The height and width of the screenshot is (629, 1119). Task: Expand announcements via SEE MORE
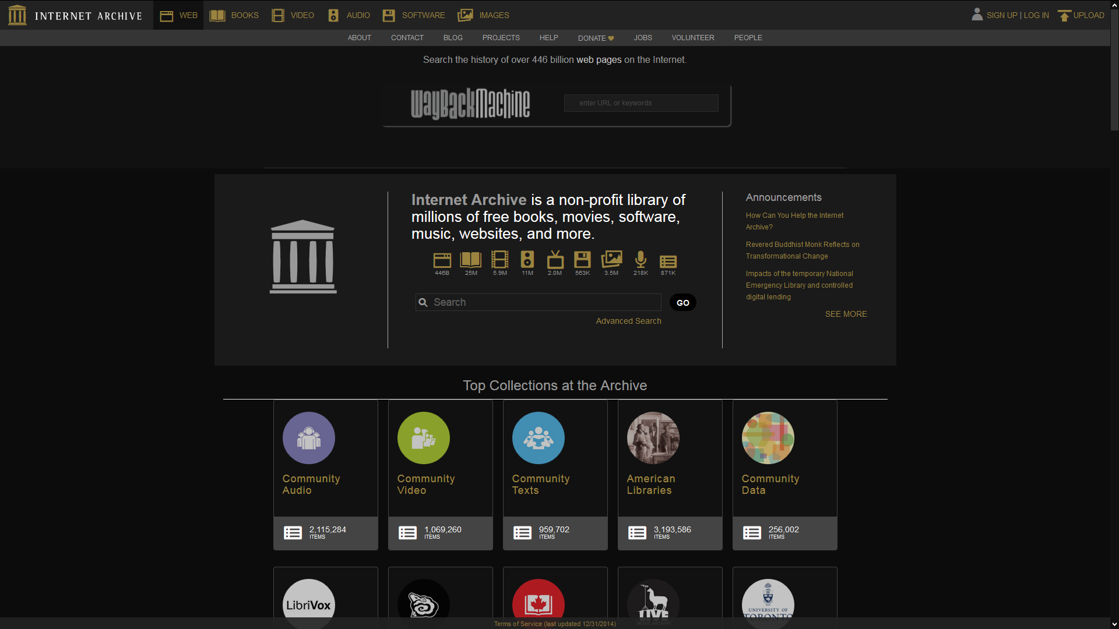(x=846, y=314)
